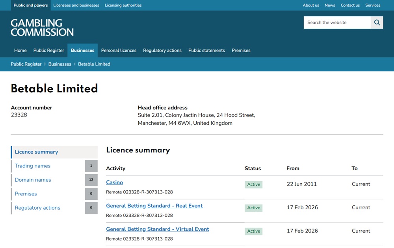
Task: Open Personal licences navigation item
Action: click(119, 51)
